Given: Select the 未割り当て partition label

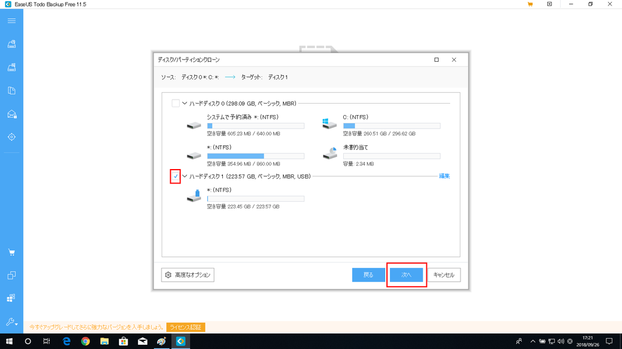Looking at the screenshot, I should [x=355, y=147].
